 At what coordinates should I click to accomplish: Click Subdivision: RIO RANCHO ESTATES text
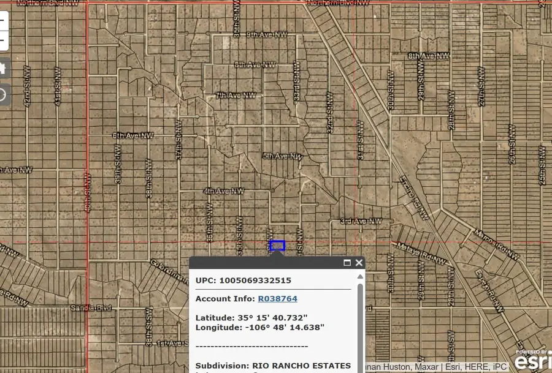pos(273,366)
